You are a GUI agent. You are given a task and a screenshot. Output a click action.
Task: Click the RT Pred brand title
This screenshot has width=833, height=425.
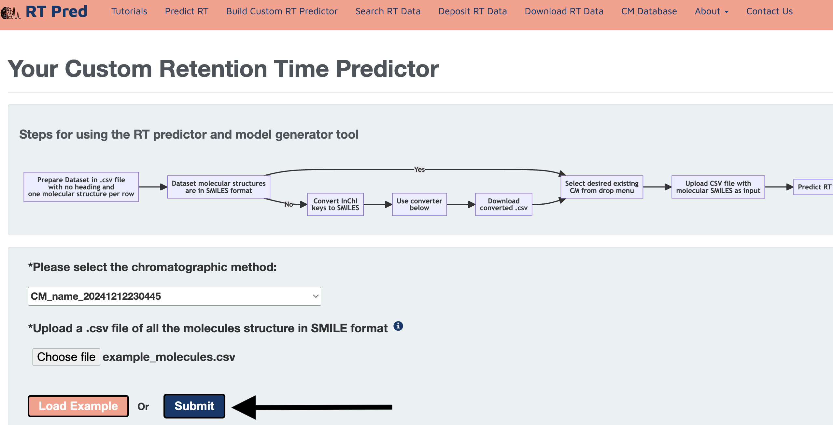(56, 12)
